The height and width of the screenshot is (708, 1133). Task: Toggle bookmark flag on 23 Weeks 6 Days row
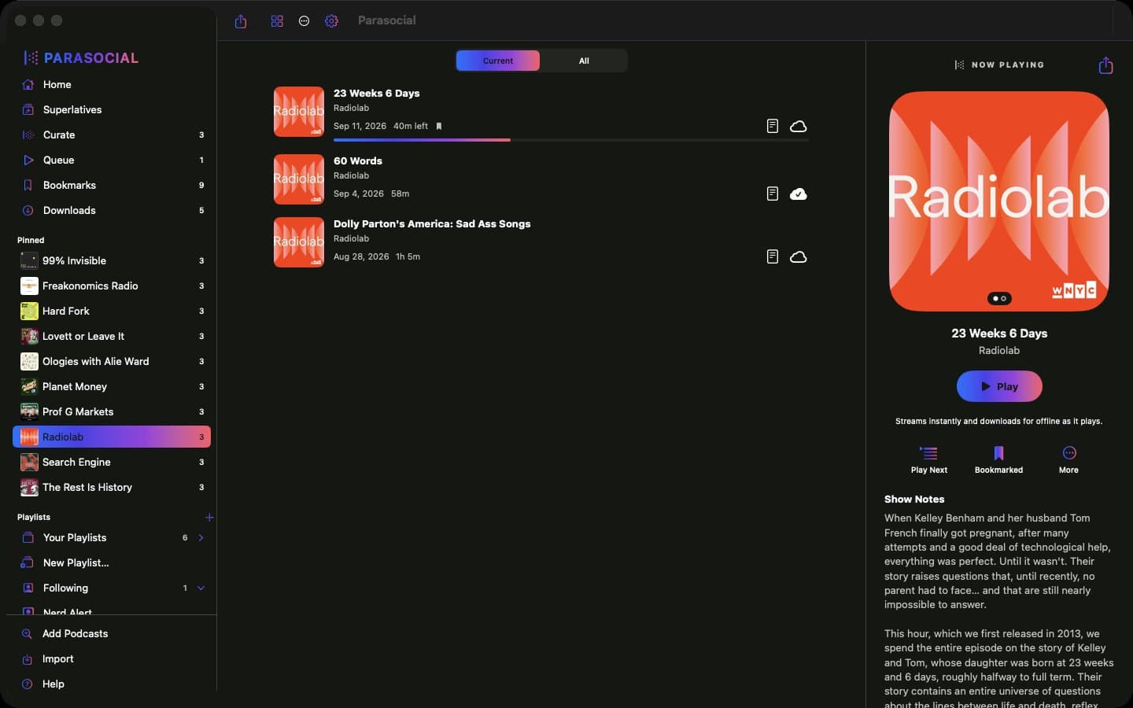(439, 126)
